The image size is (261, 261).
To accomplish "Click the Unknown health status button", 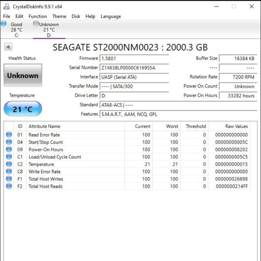I will 23,75.
